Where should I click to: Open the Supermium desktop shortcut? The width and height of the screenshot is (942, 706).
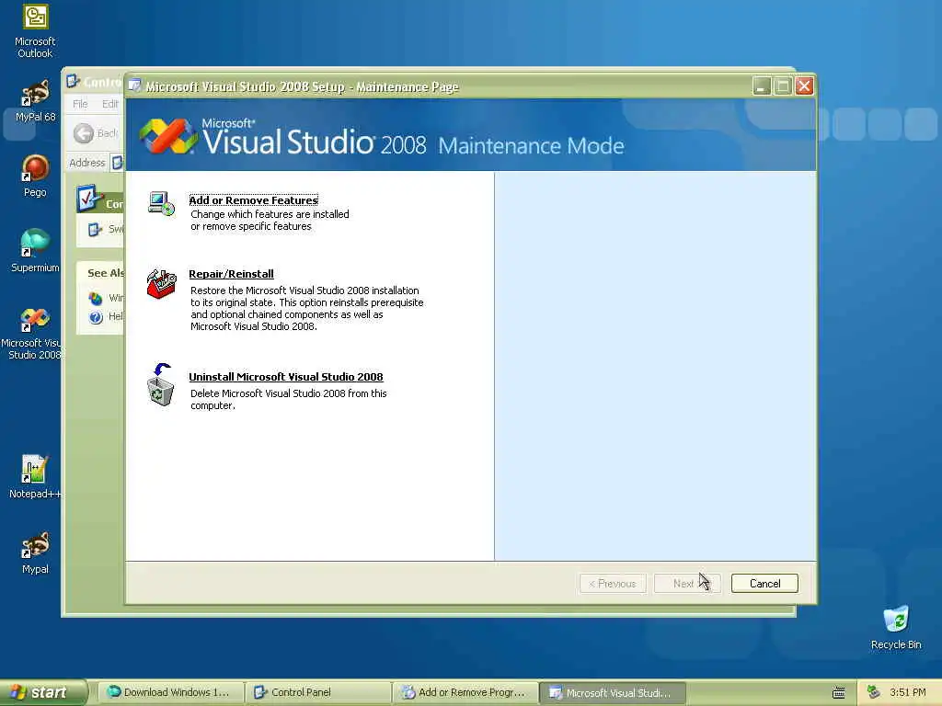[35, 251]
